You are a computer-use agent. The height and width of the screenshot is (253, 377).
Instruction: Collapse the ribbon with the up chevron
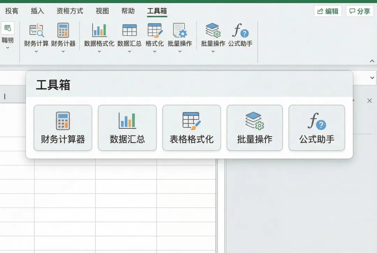[x=372, y=61]
